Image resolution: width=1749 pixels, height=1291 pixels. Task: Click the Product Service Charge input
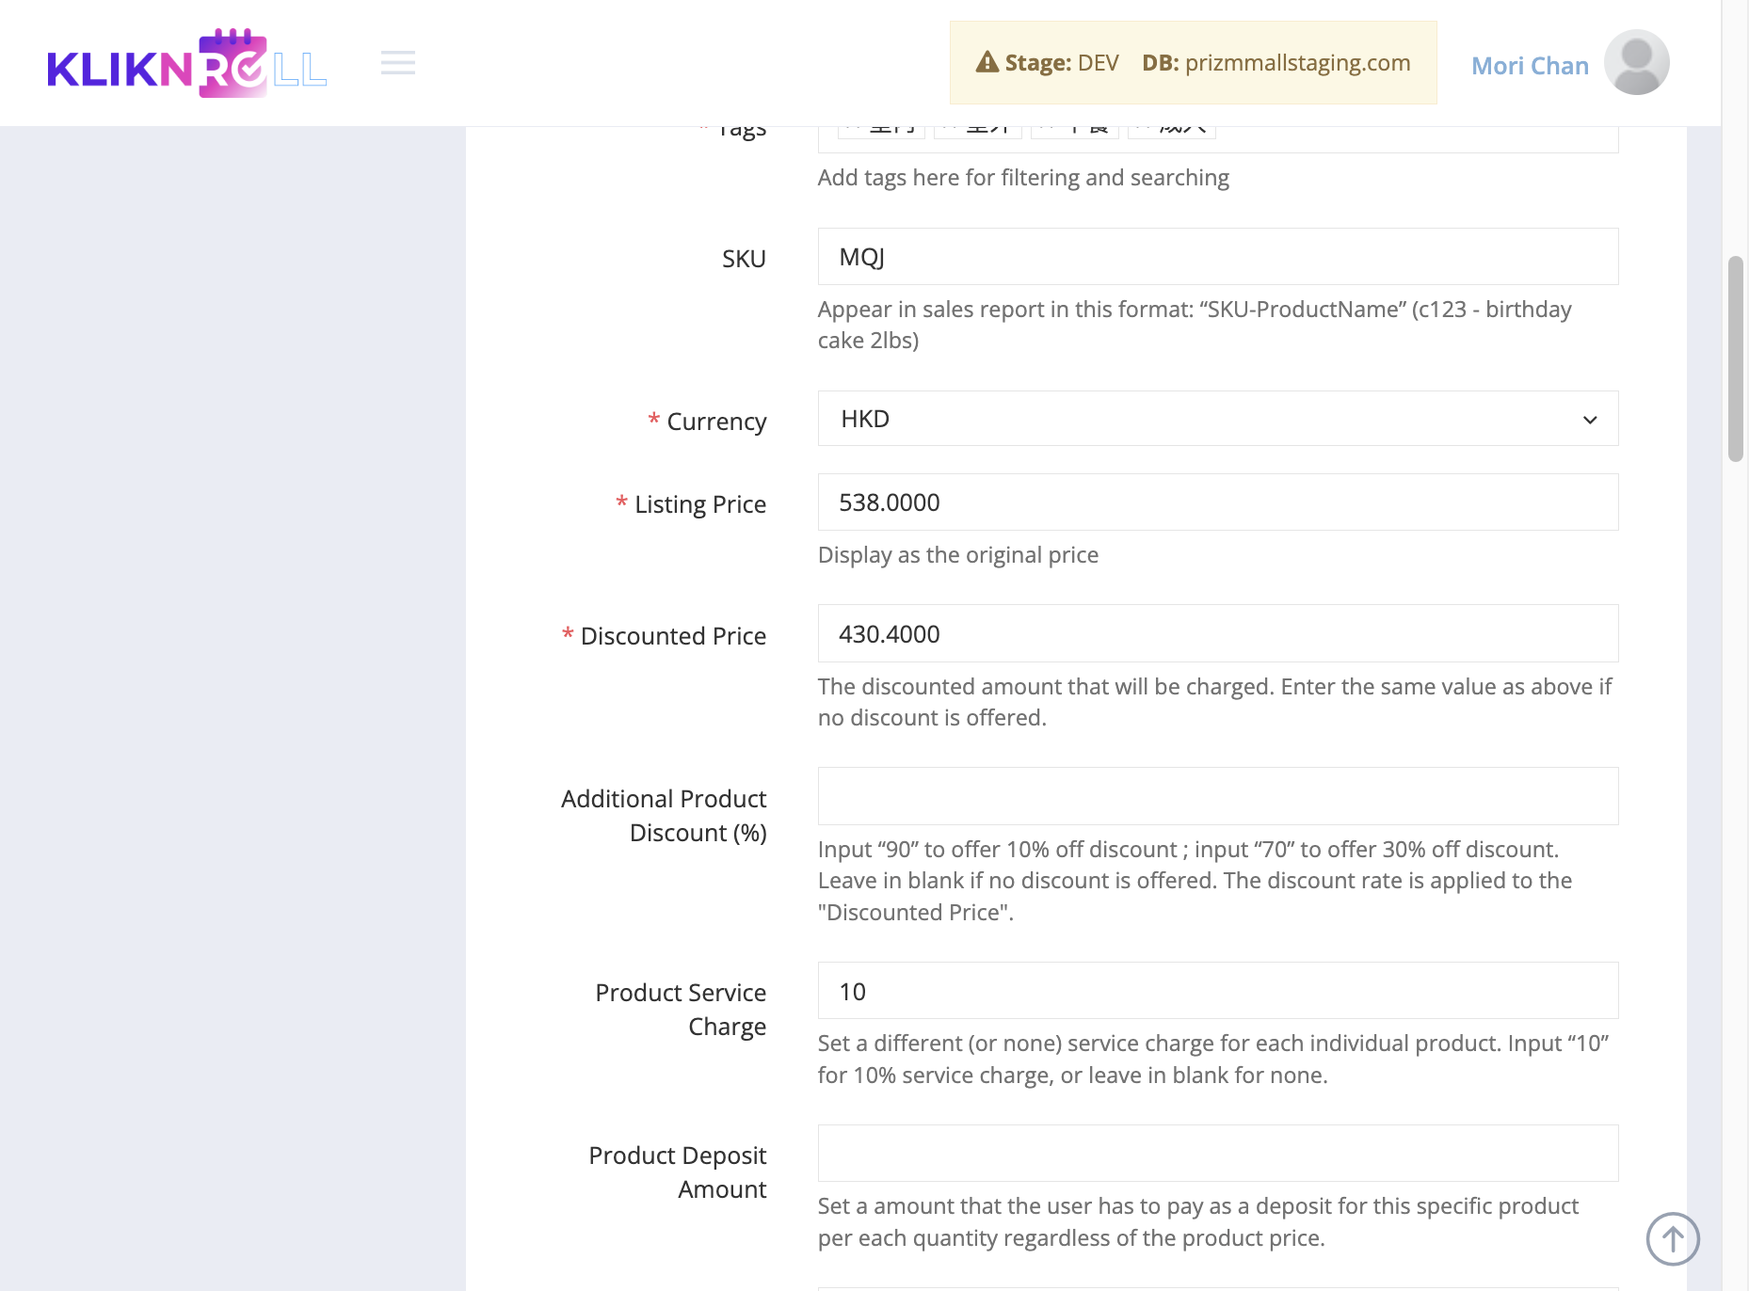[x=1218, y=991]
